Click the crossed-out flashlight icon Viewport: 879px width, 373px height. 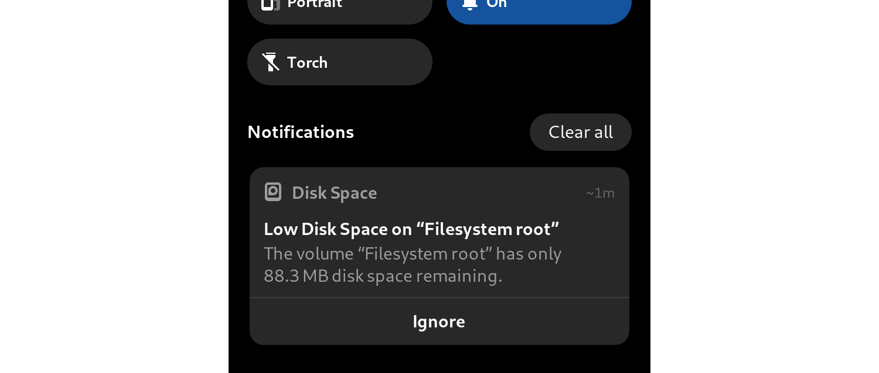coord(270,62)
